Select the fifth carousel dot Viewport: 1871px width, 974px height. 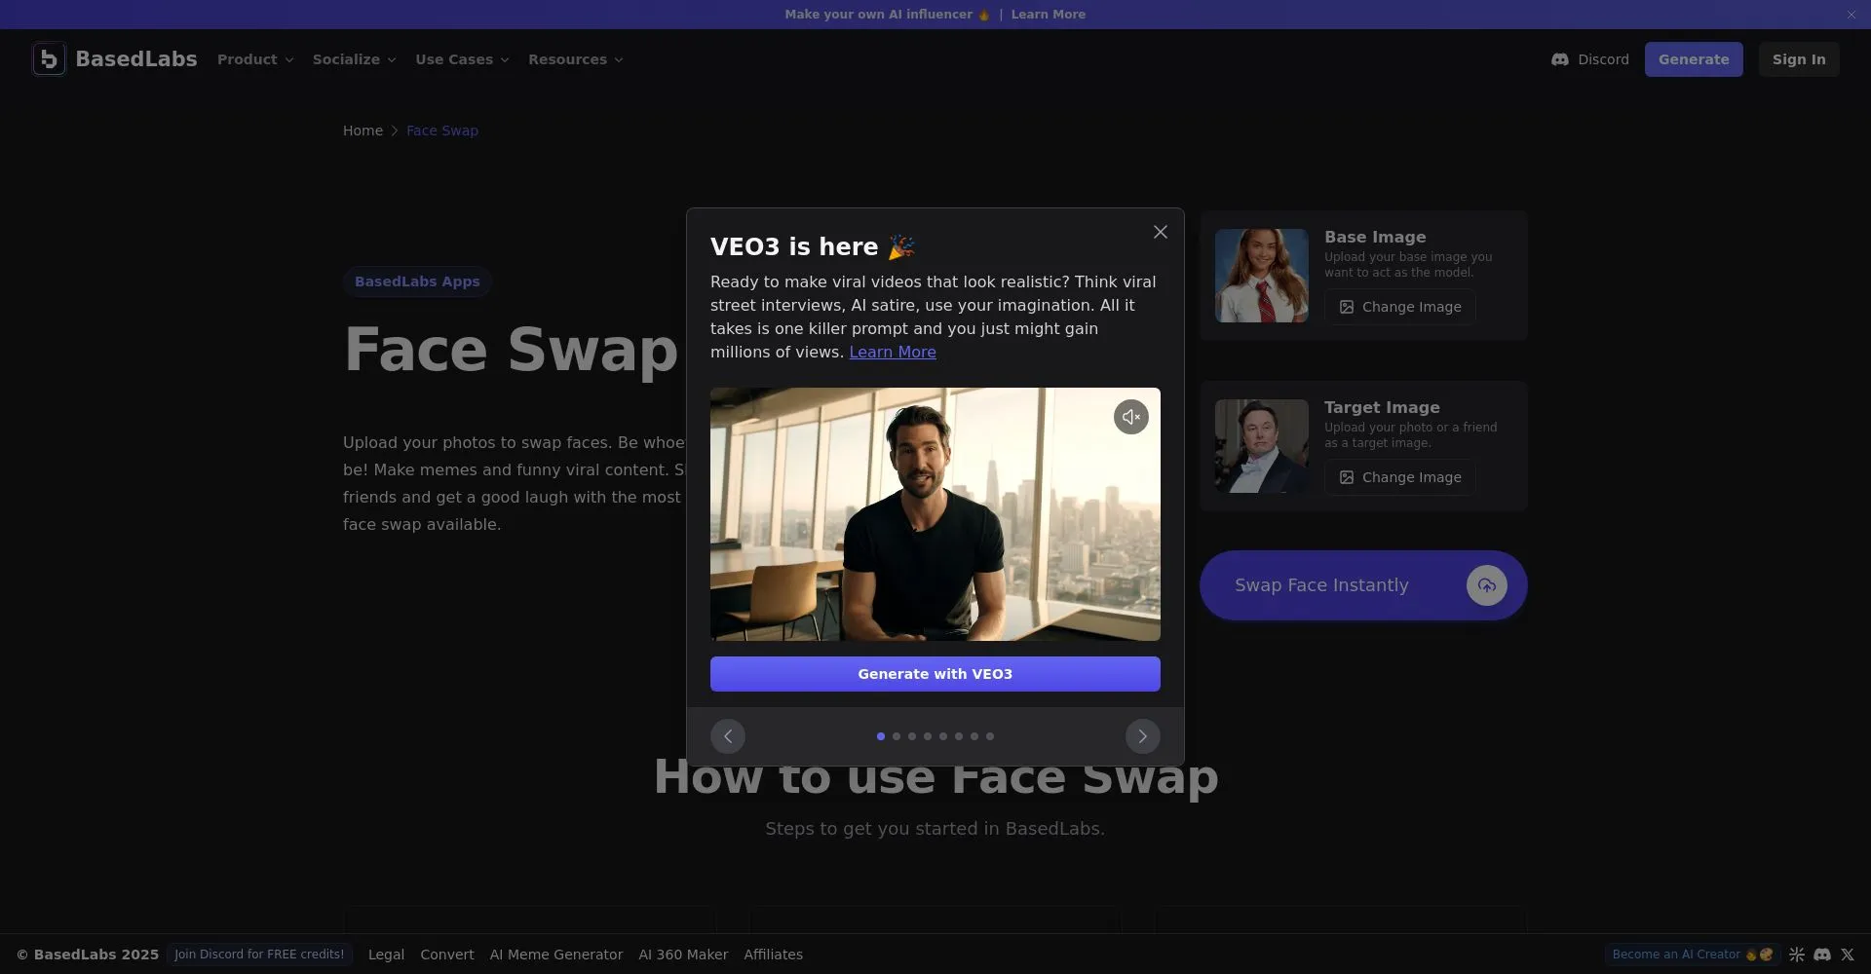(x=943, y=736)
